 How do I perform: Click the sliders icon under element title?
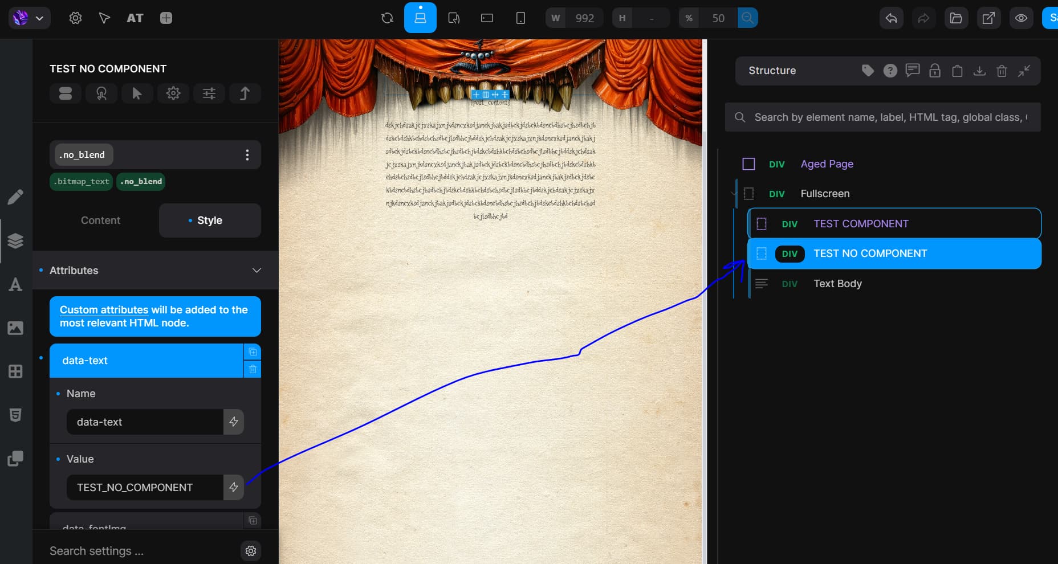[209, 93]
